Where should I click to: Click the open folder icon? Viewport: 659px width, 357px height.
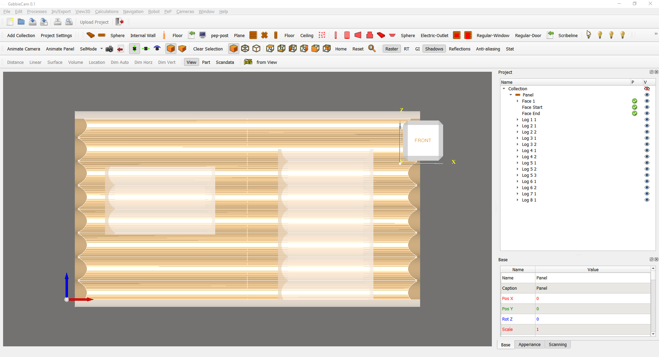[x=21, y=22]
